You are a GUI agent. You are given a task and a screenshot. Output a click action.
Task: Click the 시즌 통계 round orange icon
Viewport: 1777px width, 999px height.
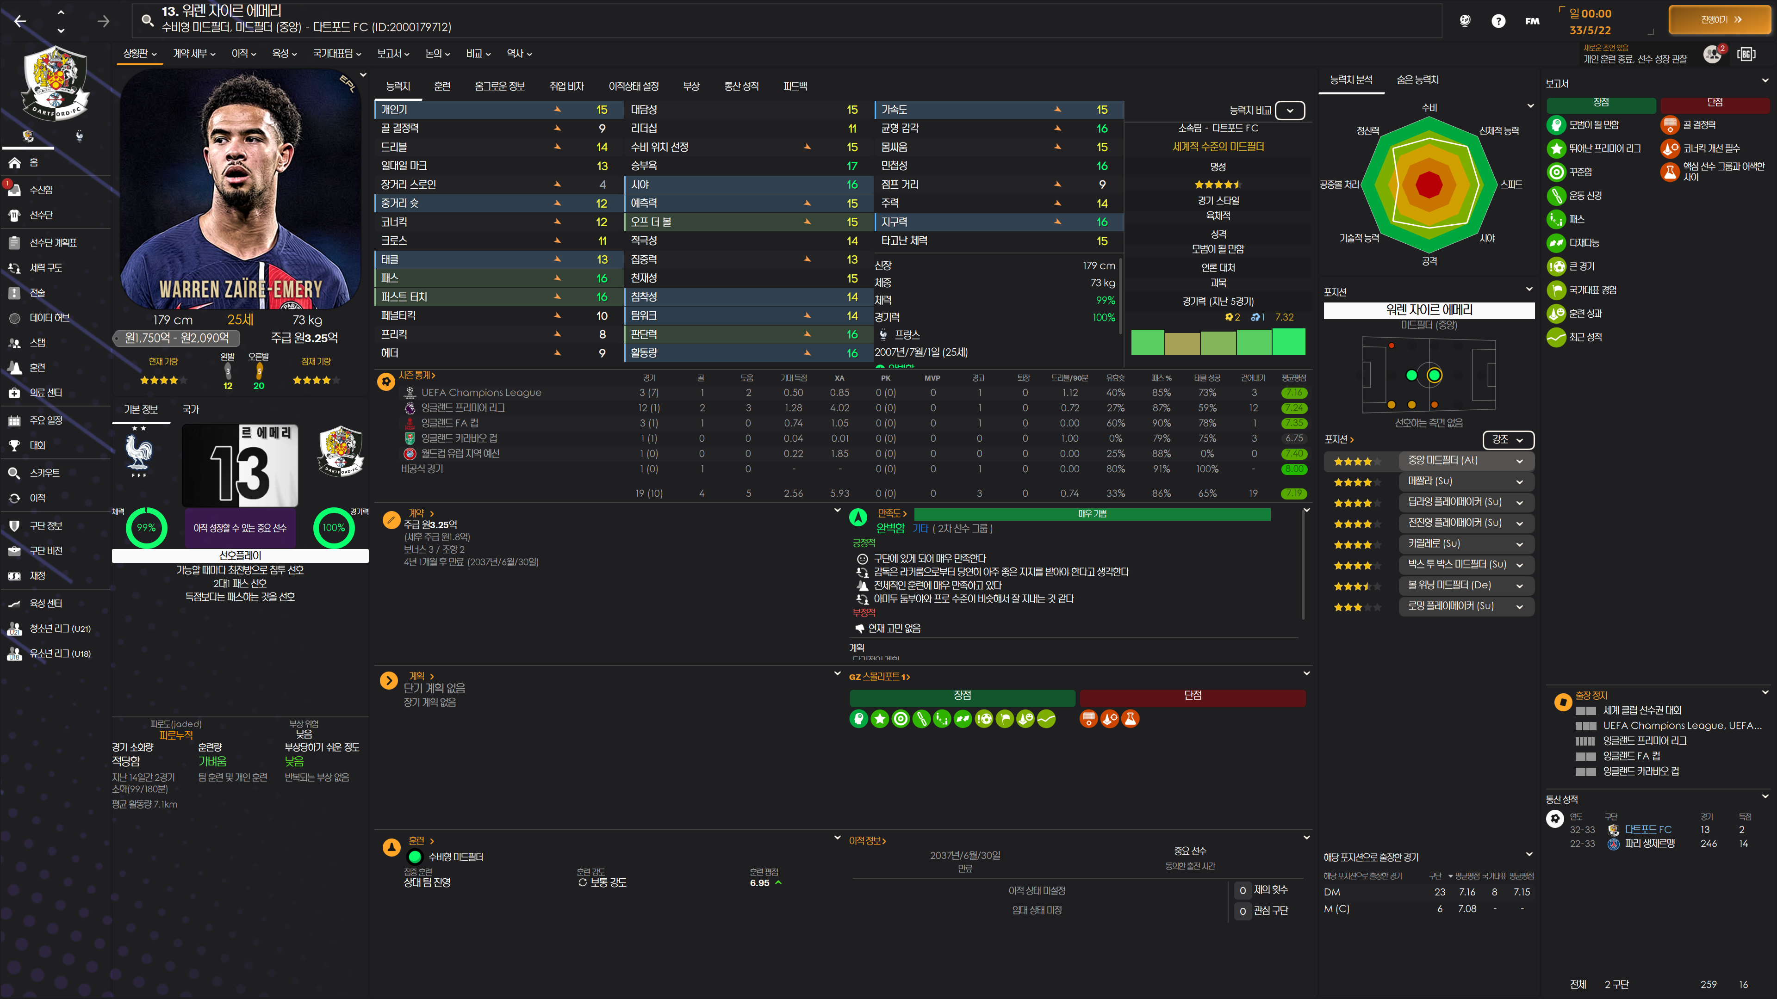pyautogui.click(x=386, y=381)
